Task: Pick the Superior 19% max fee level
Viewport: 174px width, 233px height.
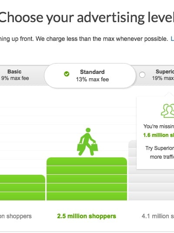Action: [x=155, y=75]
